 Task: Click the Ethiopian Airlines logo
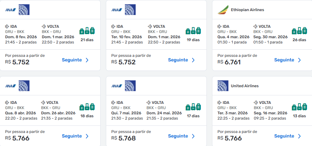[223, 10]
